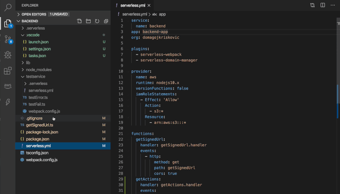Click 'versionFunctions' key on line 13
This screenshot has width=340, height=194.
154,88
